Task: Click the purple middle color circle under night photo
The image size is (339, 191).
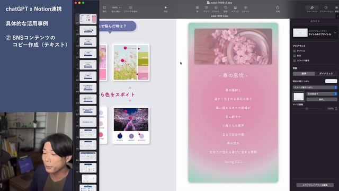Action: [x=131, y=136]
